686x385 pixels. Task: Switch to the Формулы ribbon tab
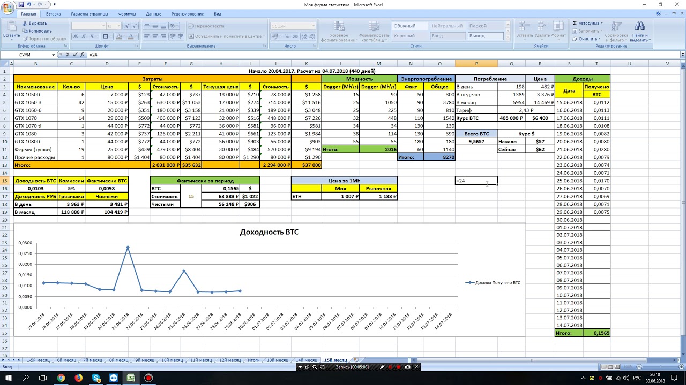pyautogui.click(x=127, y=14)
